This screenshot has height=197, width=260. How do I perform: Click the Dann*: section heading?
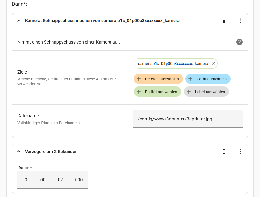tap(20, 4)
